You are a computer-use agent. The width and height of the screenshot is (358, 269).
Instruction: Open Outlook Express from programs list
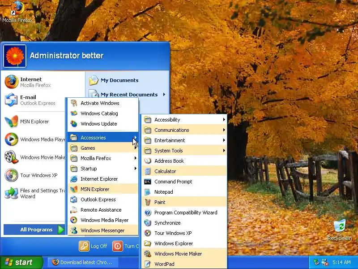[x=103, y=200]
